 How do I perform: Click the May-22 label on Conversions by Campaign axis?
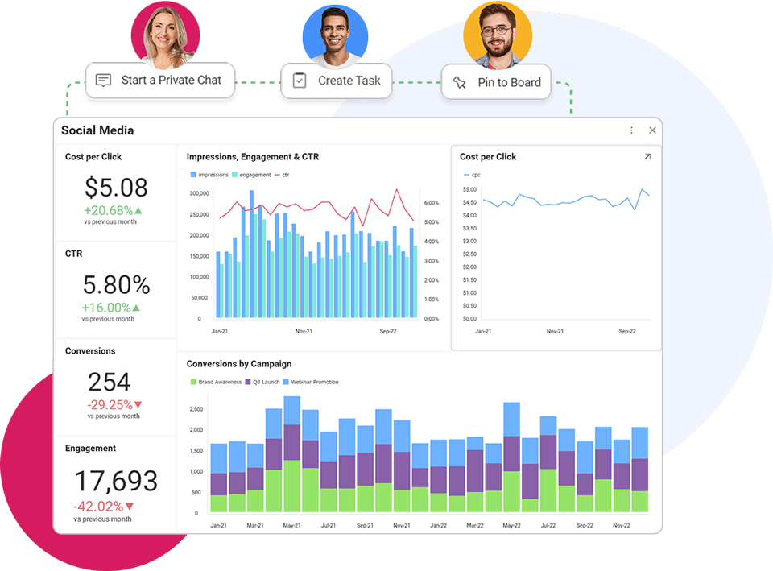512,526
